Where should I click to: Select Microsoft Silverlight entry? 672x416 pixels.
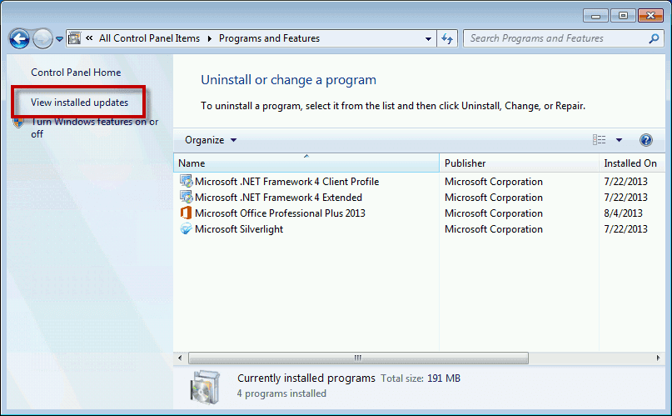click(239, 229)
